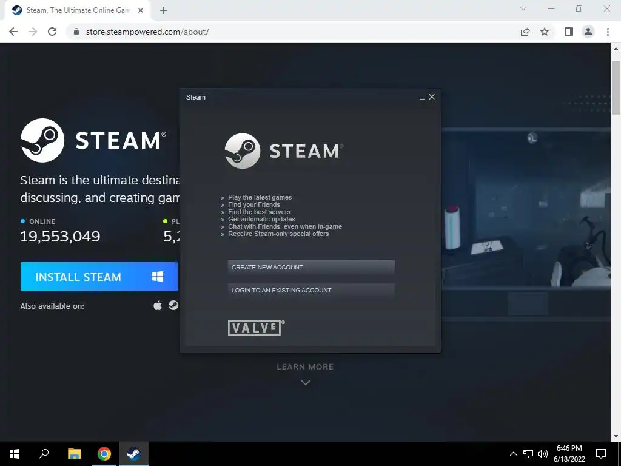Go back in Chrome browser
The height and width of the screenshot is (466, 621).
[x=13, y=32]
